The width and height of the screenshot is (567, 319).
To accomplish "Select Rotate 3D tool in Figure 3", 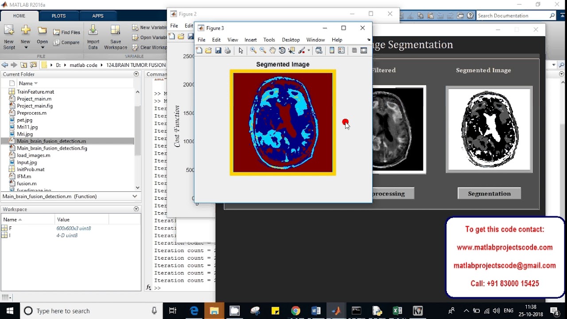I will (282, 51).
